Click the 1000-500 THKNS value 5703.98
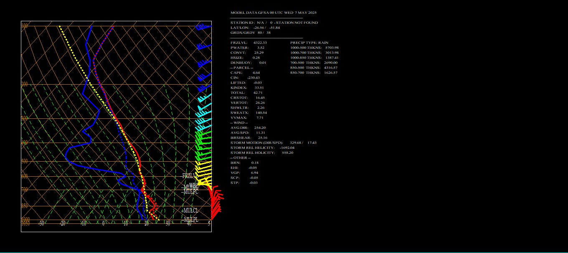 (x=332, y=48)
